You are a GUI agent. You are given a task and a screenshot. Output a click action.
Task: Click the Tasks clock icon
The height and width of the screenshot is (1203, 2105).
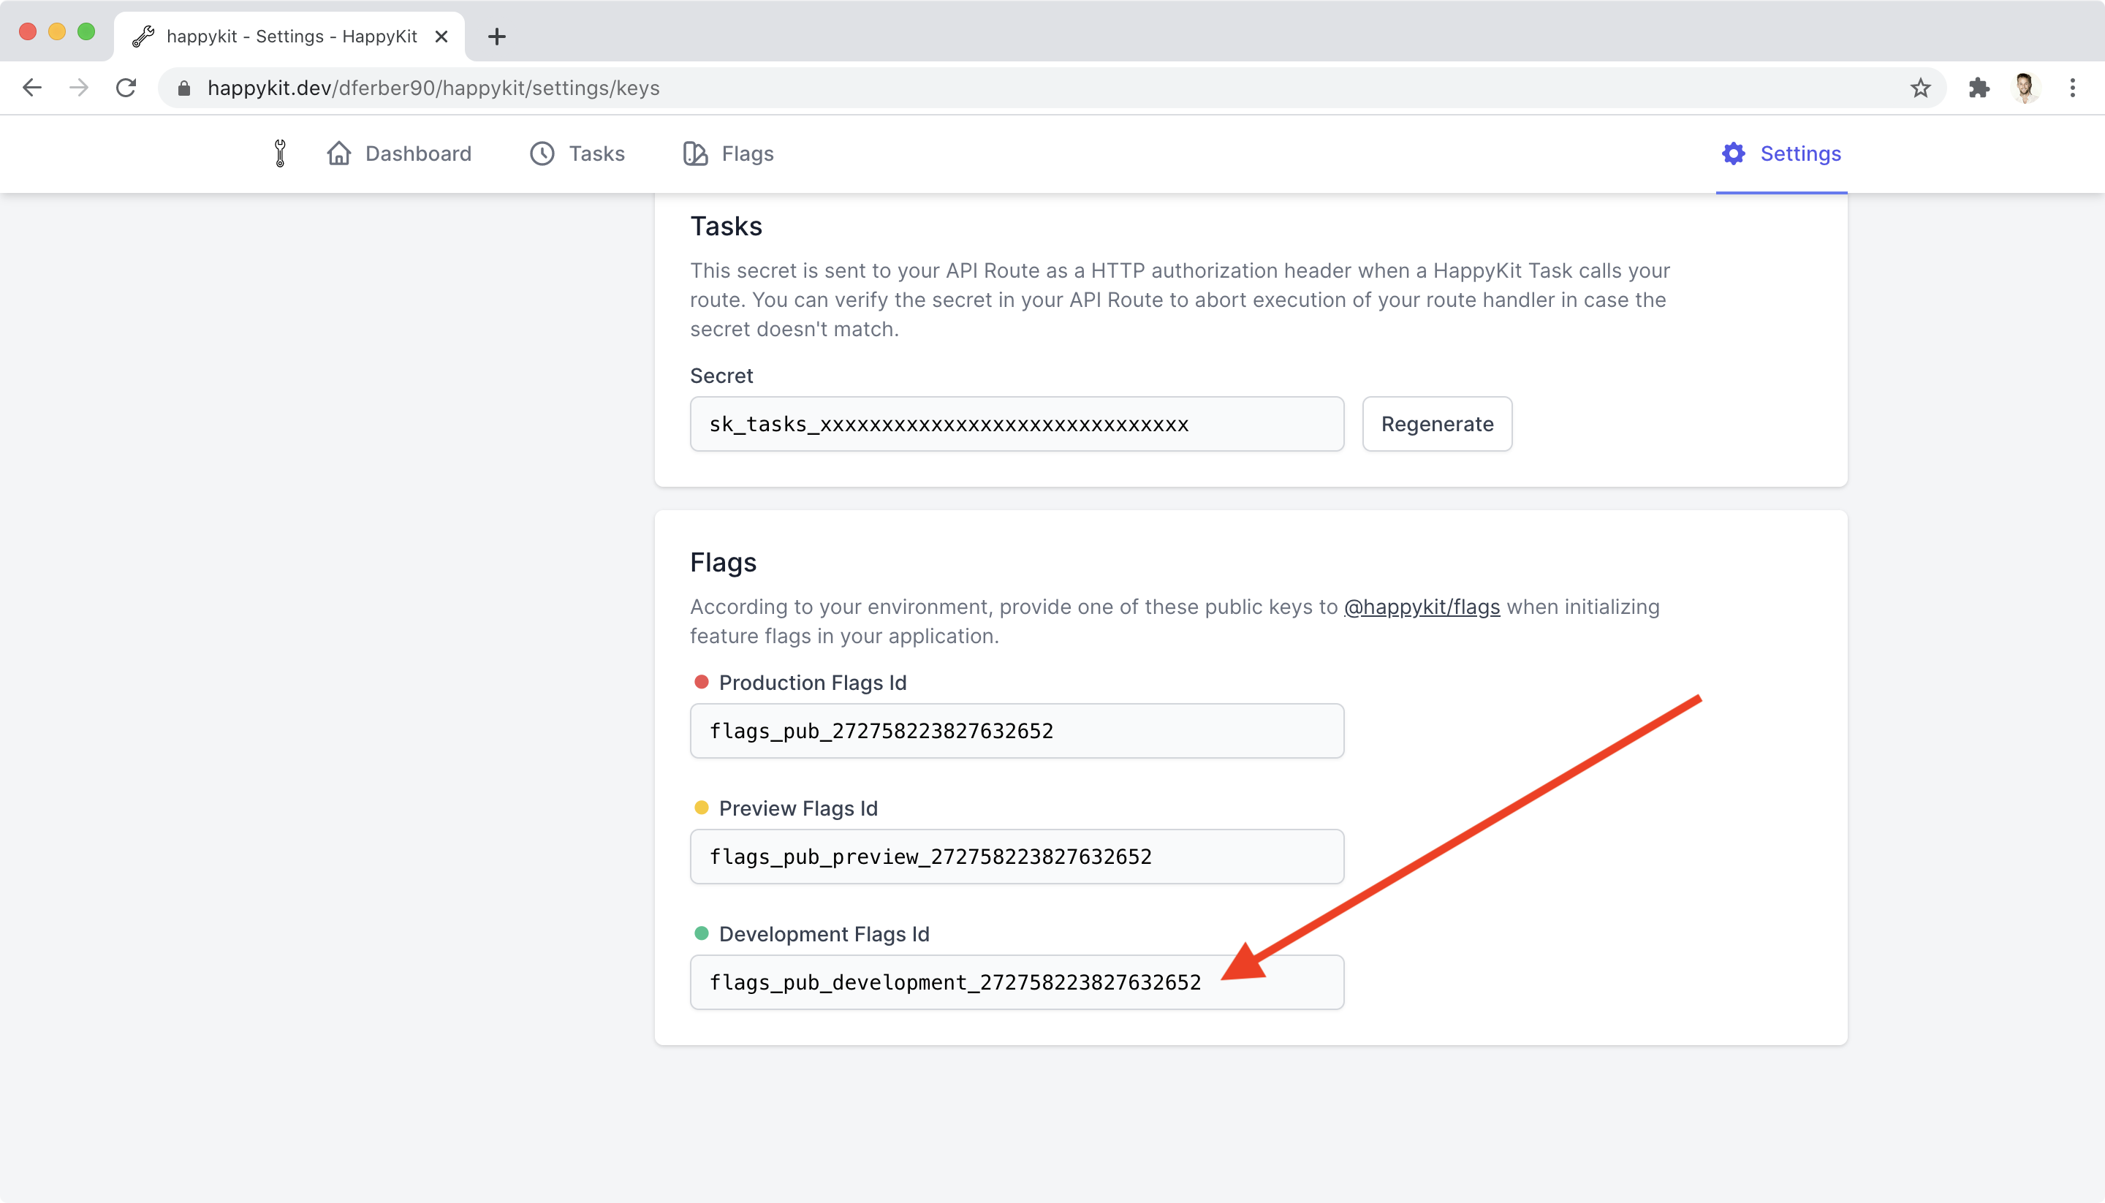(542, 153)
